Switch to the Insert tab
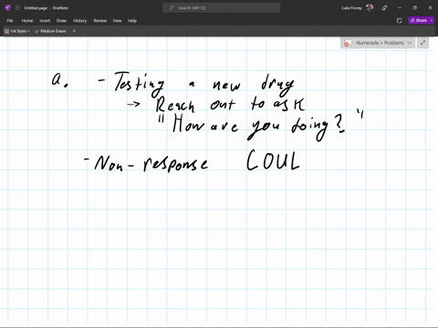The image size is (438, 328). coord(45,21)
